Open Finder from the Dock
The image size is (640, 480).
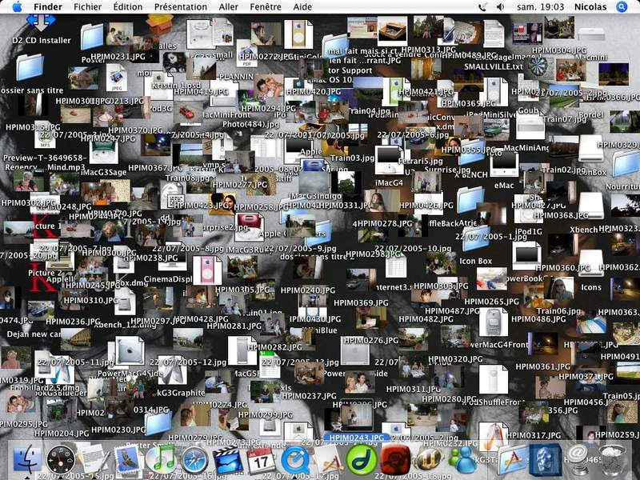(27, 460)
